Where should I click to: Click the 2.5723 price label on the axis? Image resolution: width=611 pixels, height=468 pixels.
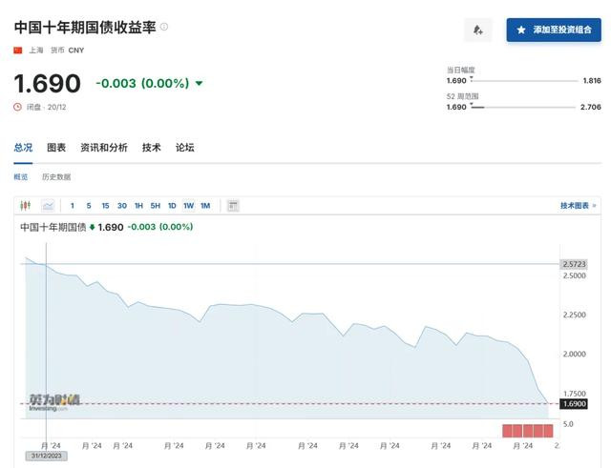(574, 264)
